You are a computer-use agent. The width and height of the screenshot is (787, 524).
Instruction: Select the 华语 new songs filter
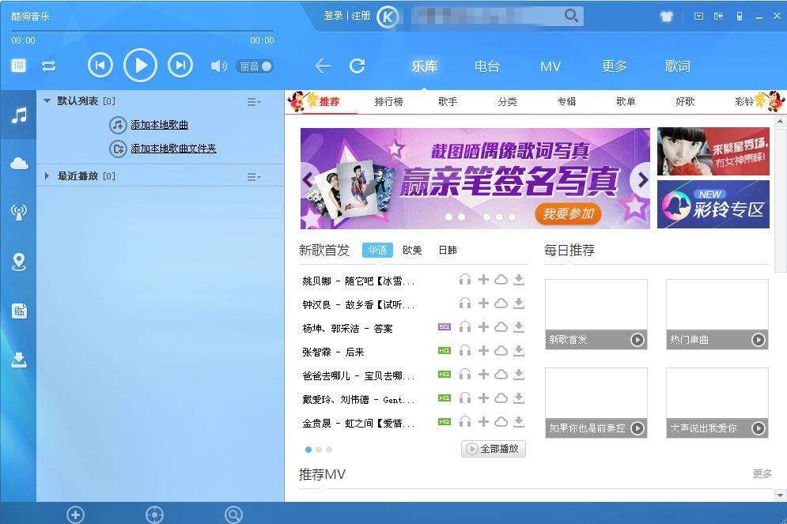[377, 250]
